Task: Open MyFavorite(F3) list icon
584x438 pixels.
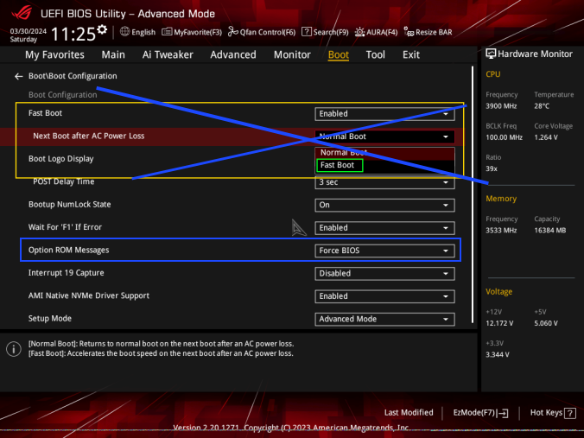Action: pyautogui.click(x=167, y=32)
